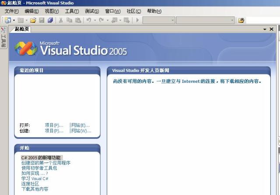Image resolution: width=280 pixels, height=195 pixels.
Task: Close the 起始页 tab with X button
Action: [x=271, y=29]
